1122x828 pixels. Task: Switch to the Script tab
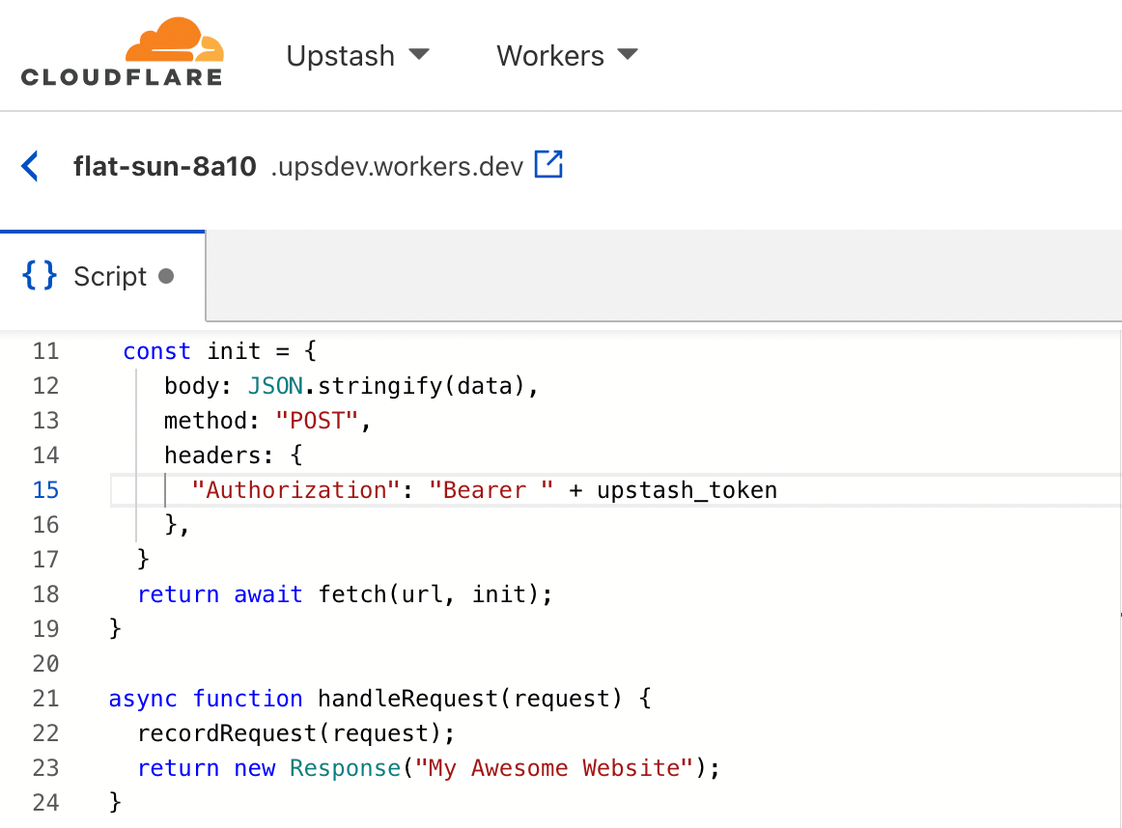tap(109, 276)
